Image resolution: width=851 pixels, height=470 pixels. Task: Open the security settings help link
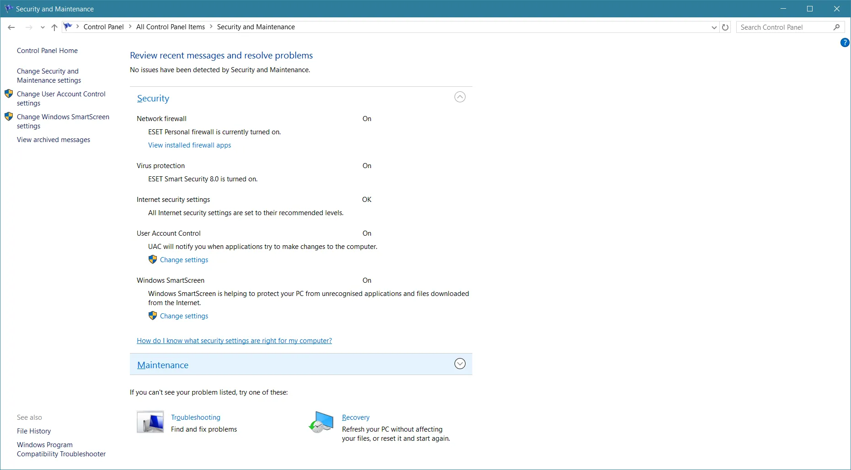[x=234, y=341]
